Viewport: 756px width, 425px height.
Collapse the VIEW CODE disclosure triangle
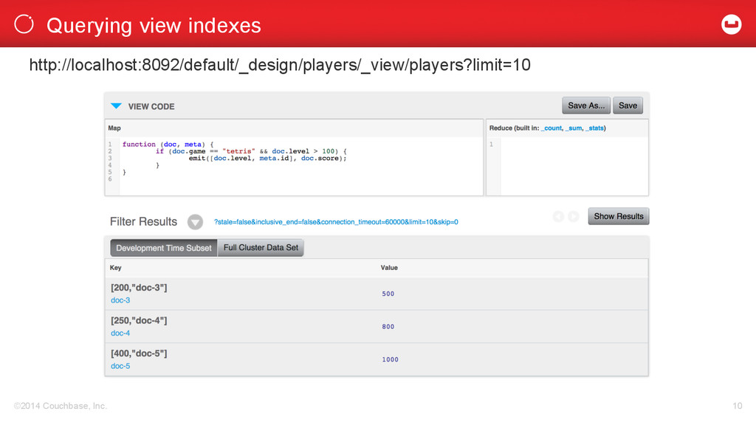[x=116, y=106]
